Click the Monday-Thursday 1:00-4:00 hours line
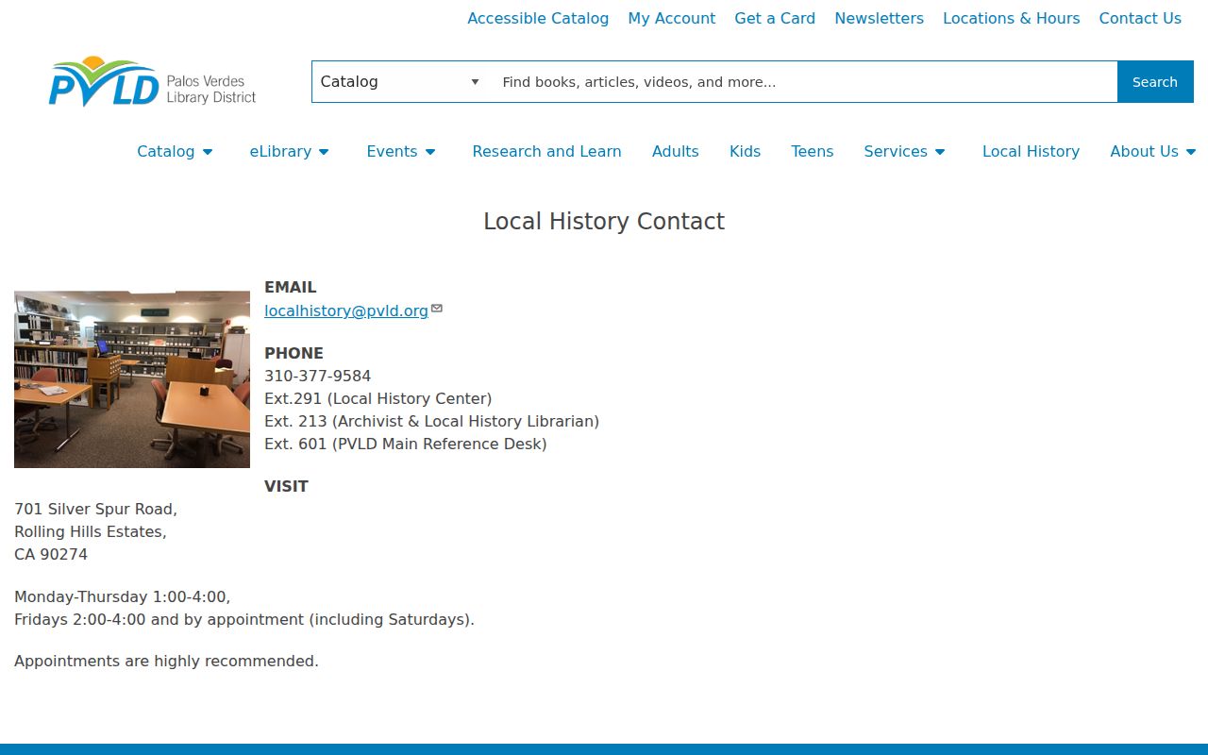Viewport: 1208px width, 755px height. coord(123,596)
